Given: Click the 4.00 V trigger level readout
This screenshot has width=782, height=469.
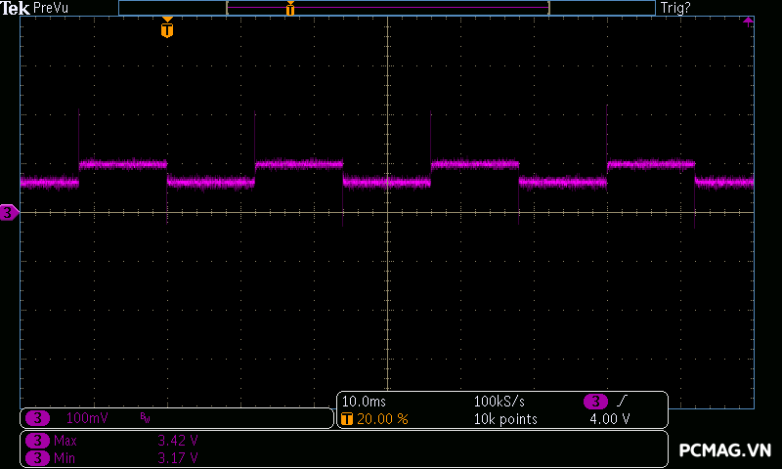Looking at the screenshot, I should [x=609, y=419].
